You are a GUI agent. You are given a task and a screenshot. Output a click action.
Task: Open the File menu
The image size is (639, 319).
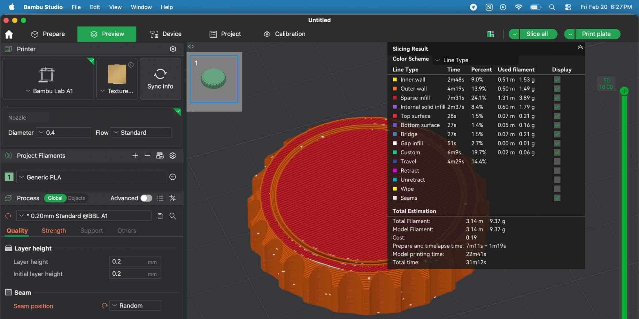pos(76,7)
